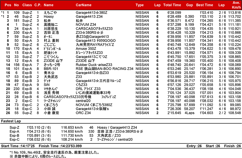The image size is (242, 158).
Task: Click the Fastest Lap section heading
Action: point(11,121)
